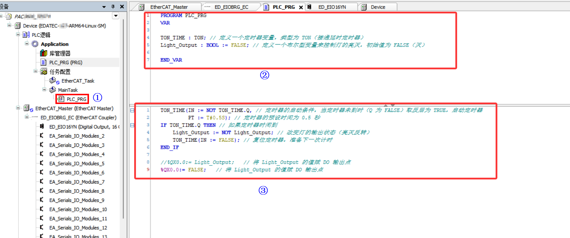Select ED_EIO16YN digital output module icon
570x238 pixels.
coord(42,126)
